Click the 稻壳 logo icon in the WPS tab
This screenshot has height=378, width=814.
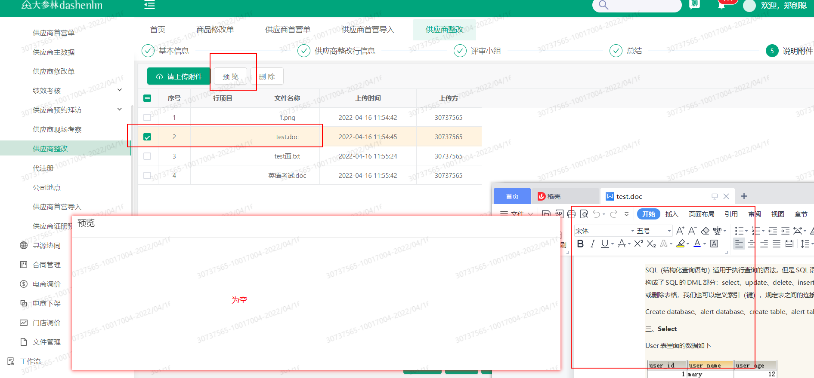(542, 196)
